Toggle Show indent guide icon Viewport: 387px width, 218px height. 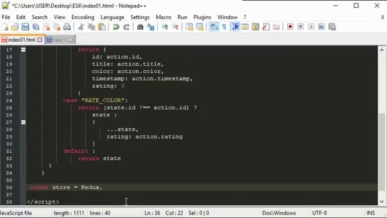click(x=235, y=27)
